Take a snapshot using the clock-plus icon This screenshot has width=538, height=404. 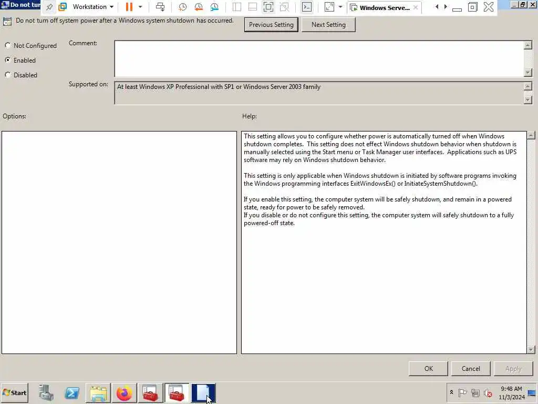tap(182, 7)
